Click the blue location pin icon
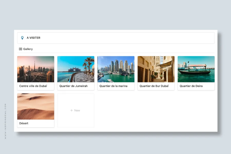 coord(22,38)
